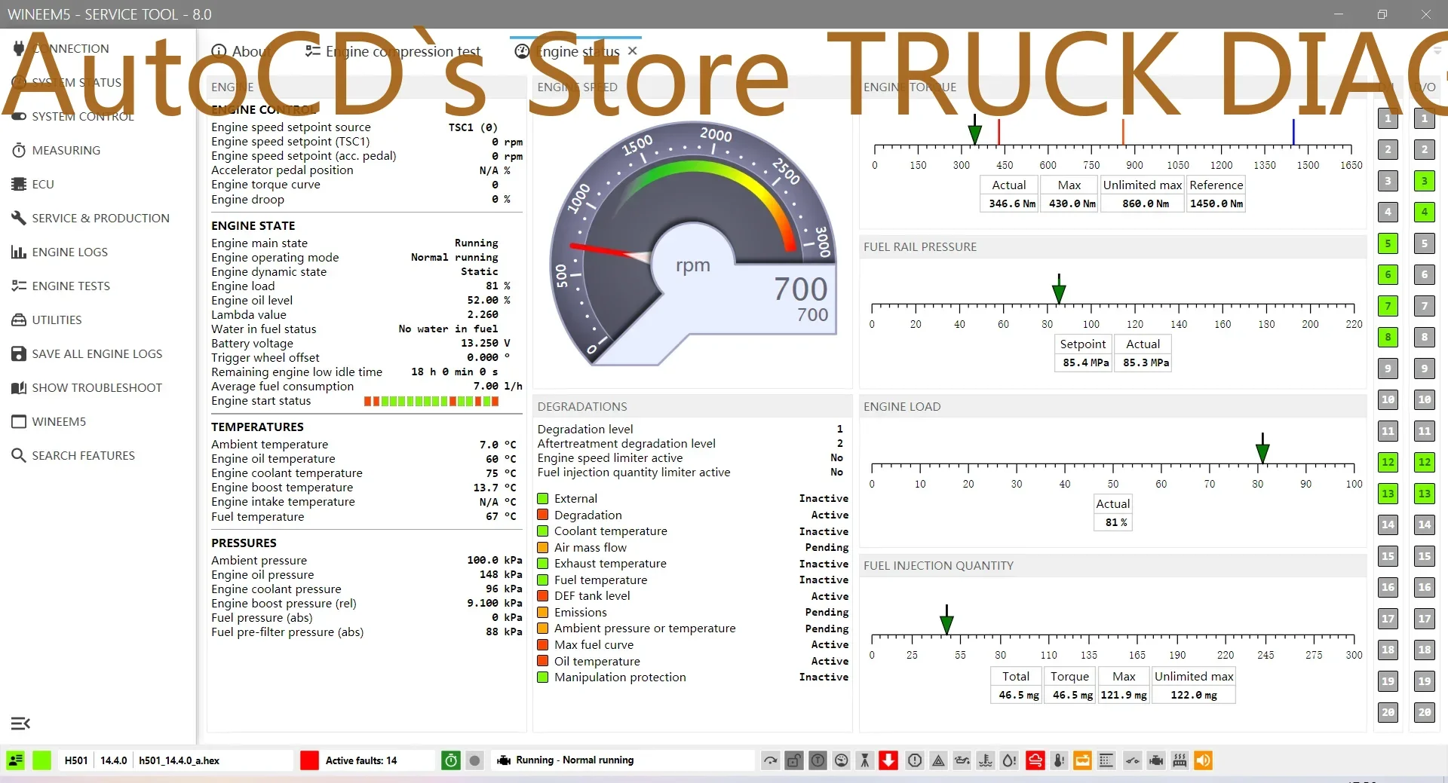This screenshot has width=1448, height=783.
Task: Toggle green I/O indicator 5 in left column
Action: point(1388,243)
